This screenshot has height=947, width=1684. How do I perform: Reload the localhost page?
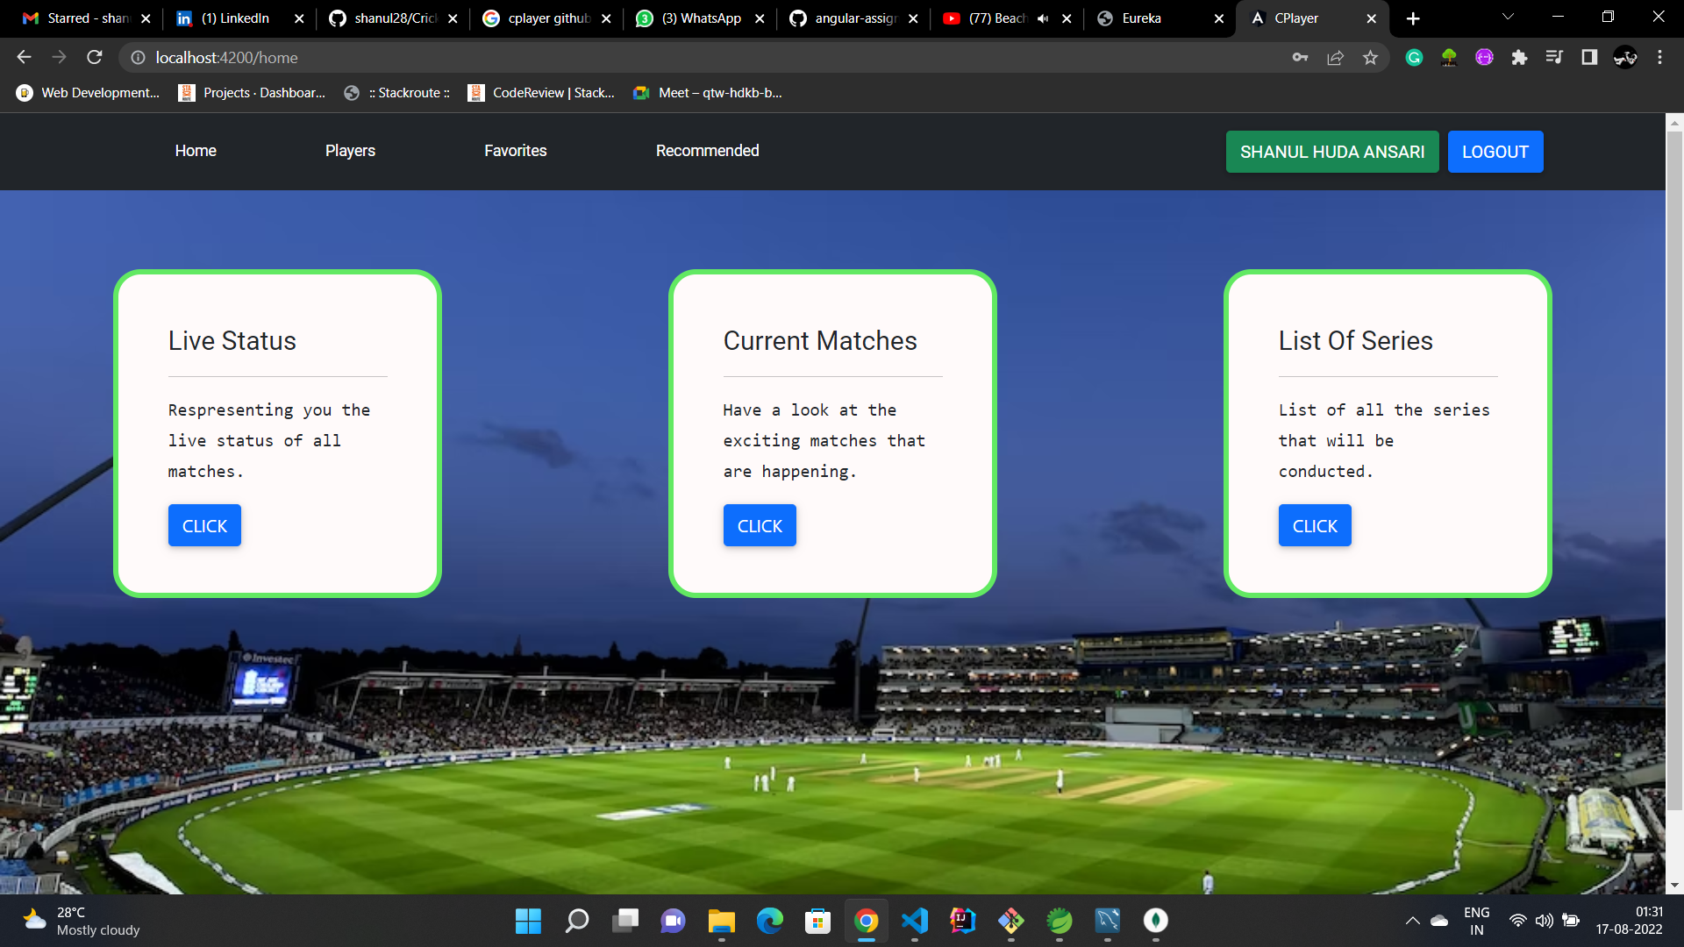pos(95,57)
